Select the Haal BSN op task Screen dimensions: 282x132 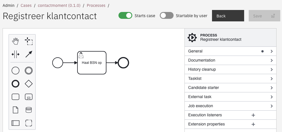(92, 63)
